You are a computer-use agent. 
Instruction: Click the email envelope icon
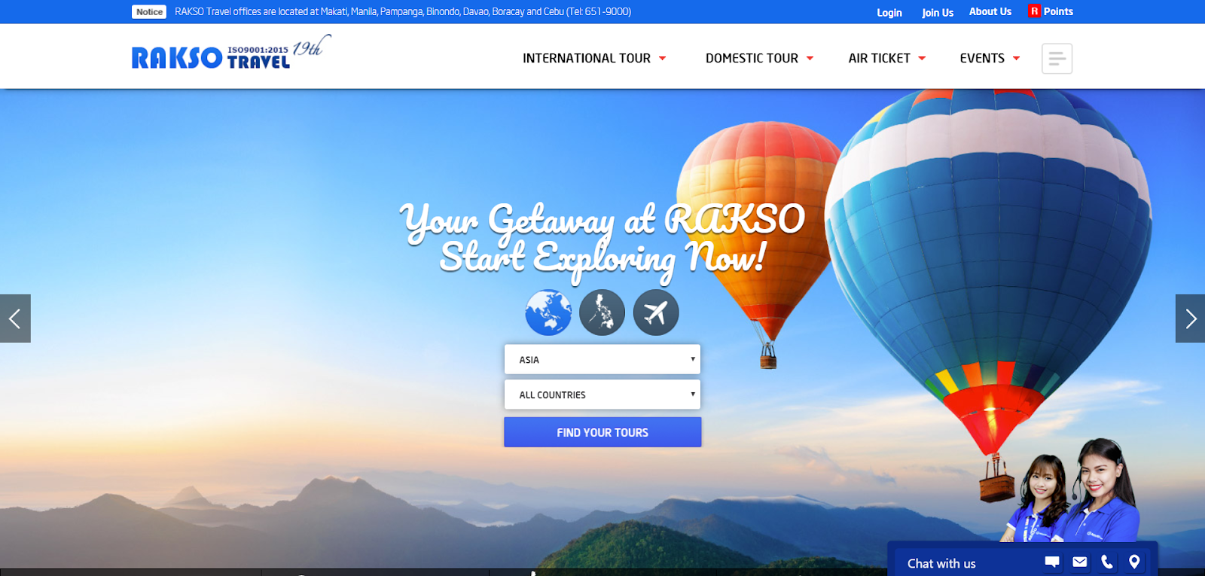pos(1080,562)
